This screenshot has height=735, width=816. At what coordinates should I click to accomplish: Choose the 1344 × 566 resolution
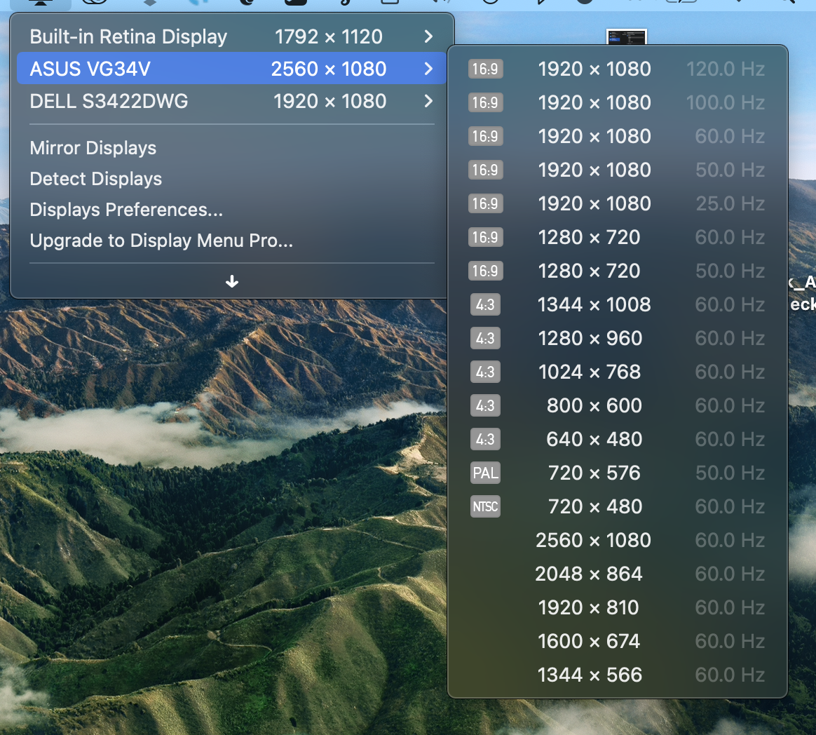coord(618,675)
